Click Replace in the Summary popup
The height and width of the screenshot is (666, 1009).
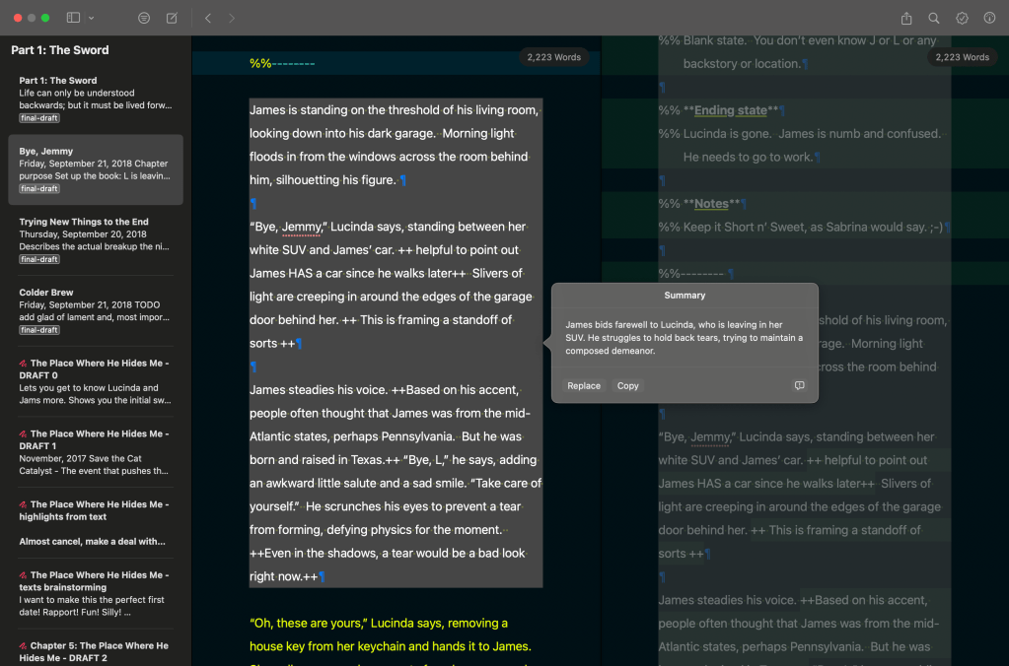(584, 385)
